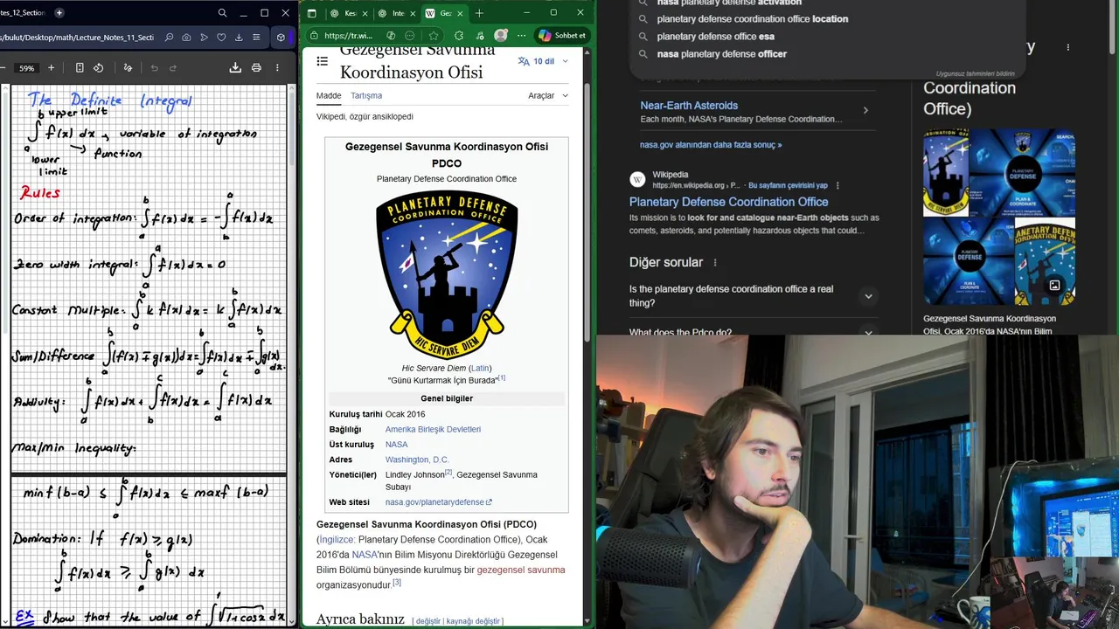Image resolution: width=1119 pixels, height=629 pixels.
Task: Print the PDF using printer icon
Action: click(x=256, y=67)
